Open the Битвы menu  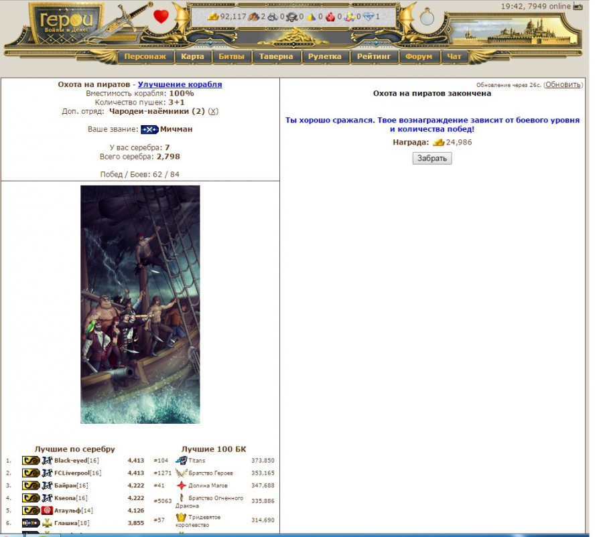coord(231,56)
